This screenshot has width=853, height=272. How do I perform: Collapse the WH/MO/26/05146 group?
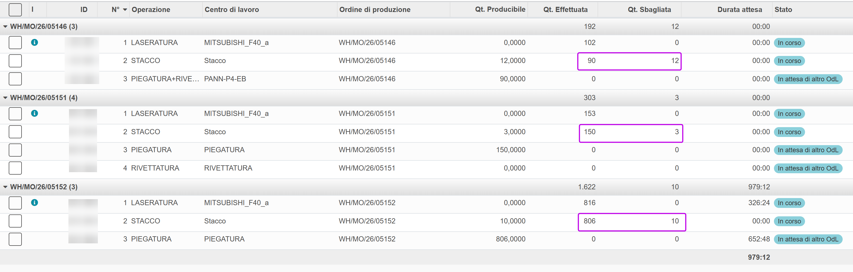click(x=5, y=26)
